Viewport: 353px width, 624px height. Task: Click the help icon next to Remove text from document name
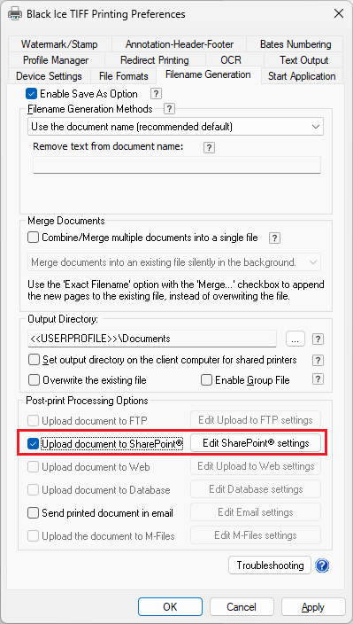(209, 148)
